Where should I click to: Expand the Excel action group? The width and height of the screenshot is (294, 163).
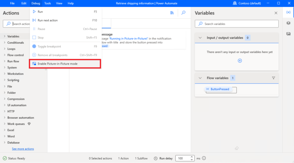click(4, 130)
